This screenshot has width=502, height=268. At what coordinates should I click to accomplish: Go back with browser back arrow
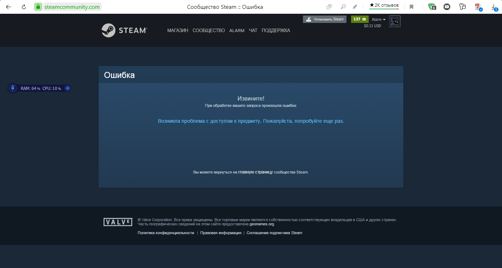pyautogui.click(x=8, y=7)
